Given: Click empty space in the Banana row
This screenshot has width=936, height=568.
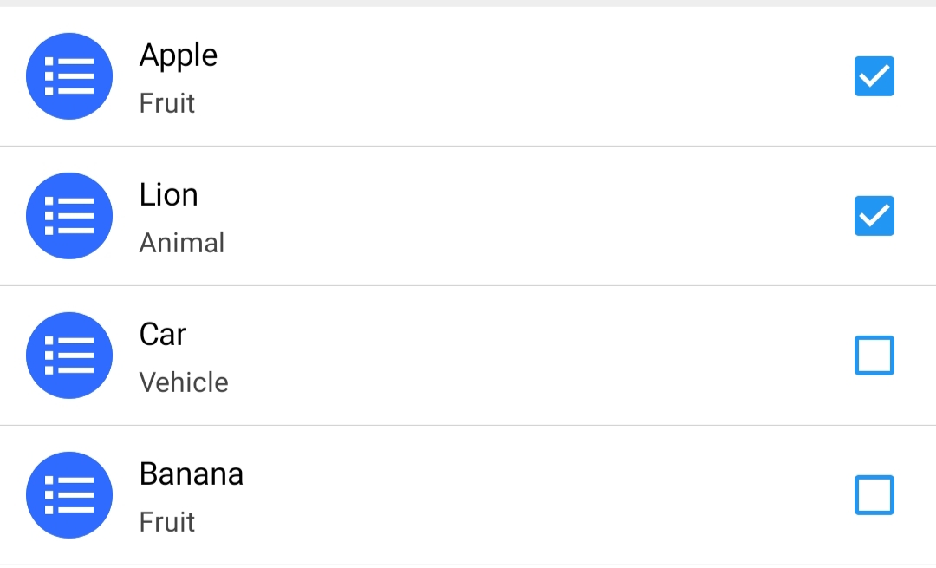Looking at the screenshot, I should coord(520,495).
